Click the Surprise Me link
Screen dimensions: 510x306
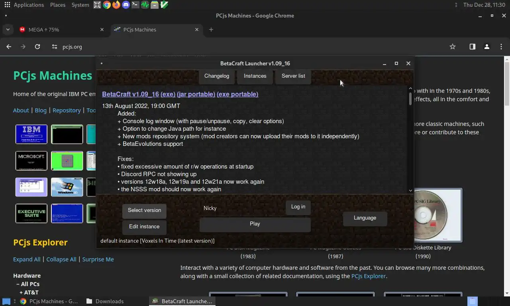[x=98, y=259]
